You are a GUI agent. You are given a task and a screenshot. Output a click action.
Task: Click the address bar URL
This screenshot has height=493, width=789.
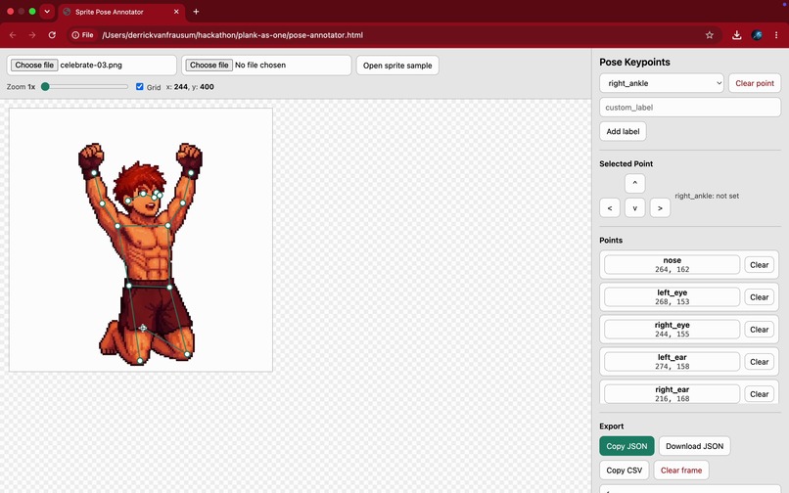tap(232, 35)
